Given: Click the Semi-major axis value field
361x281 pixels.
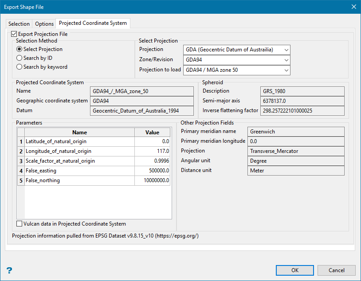Looking at the screenshot, I should pyautogui.click(x=302, y=101).
